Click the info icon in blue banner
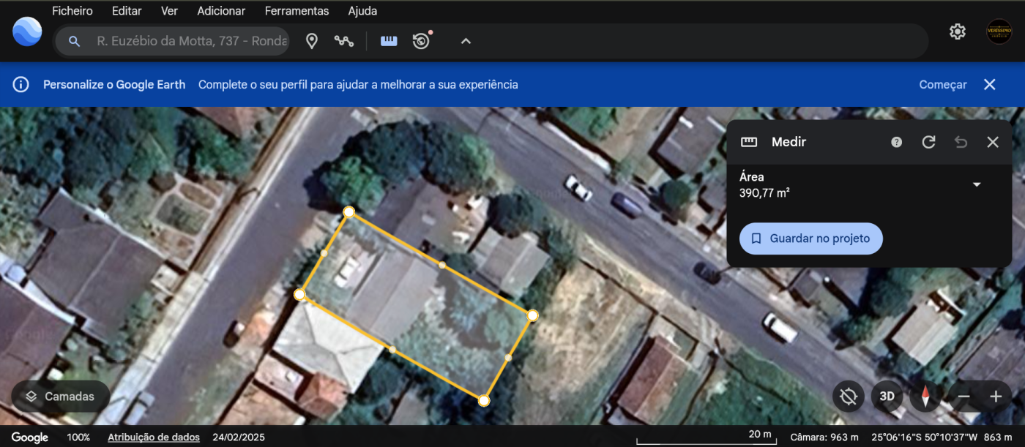This screenshot has height=447, width=1025. point(21,84)
